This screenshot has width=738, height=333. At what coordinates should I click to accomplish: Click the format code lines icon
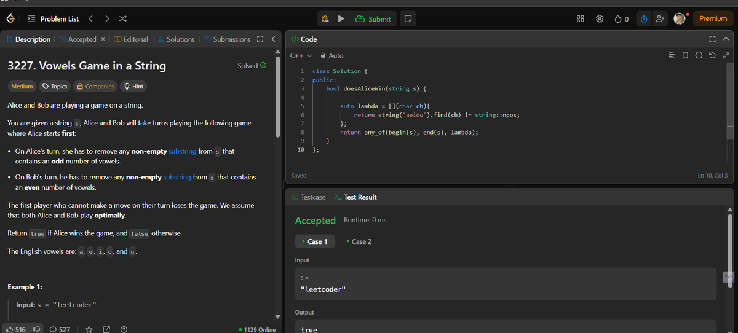672,55
